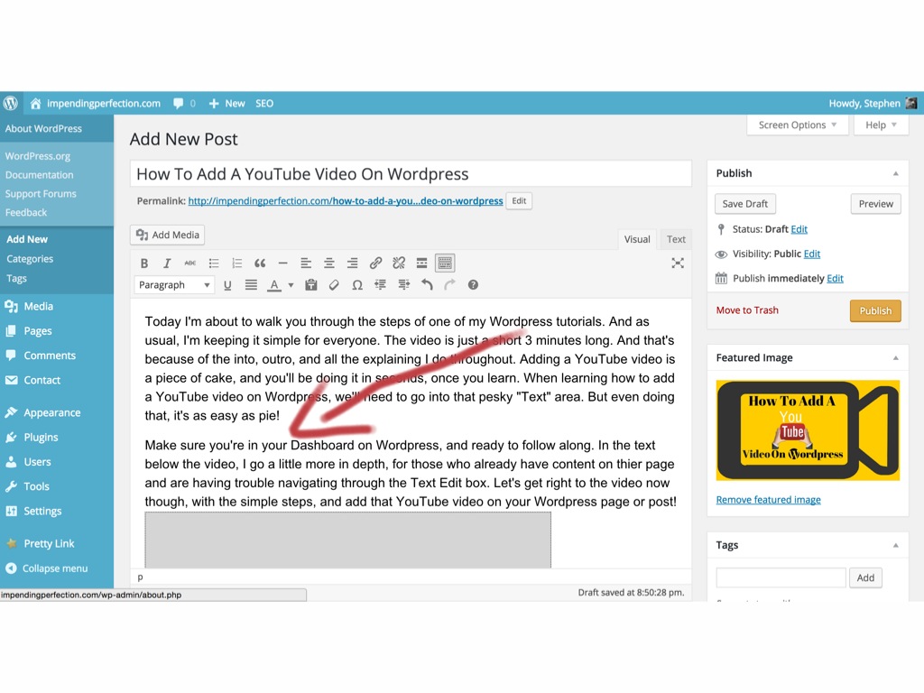
Task: Redo the last edit
Action: point(449,285)
